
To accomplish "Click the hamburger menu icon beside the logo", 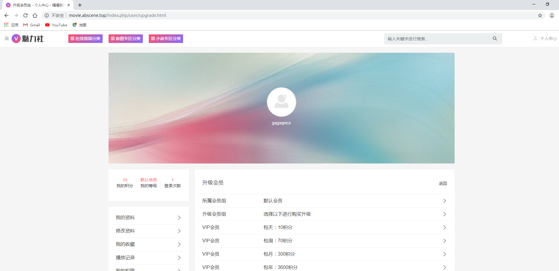I will 7,39.
